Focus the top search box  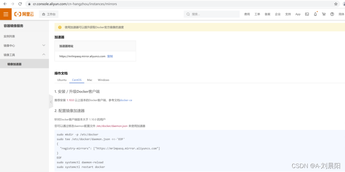coord(212,14)
